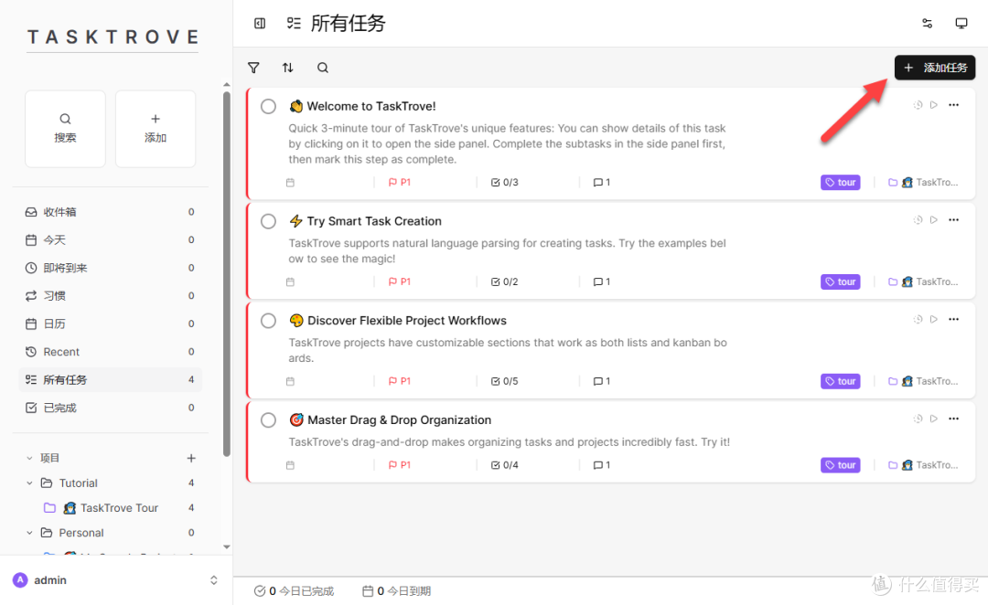This screenshot has height=605, width=988.
Task: Open 搜索 card in sidebar
Action: coord(66,129)
